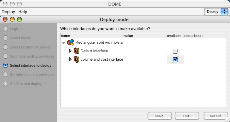
Task: Open the Help menu
Action: tap(23, 12)
